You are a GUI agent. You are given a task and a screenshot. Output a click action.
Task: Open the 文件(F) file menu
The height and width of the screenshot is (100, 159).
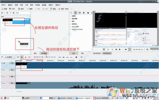tap(3, 5)
